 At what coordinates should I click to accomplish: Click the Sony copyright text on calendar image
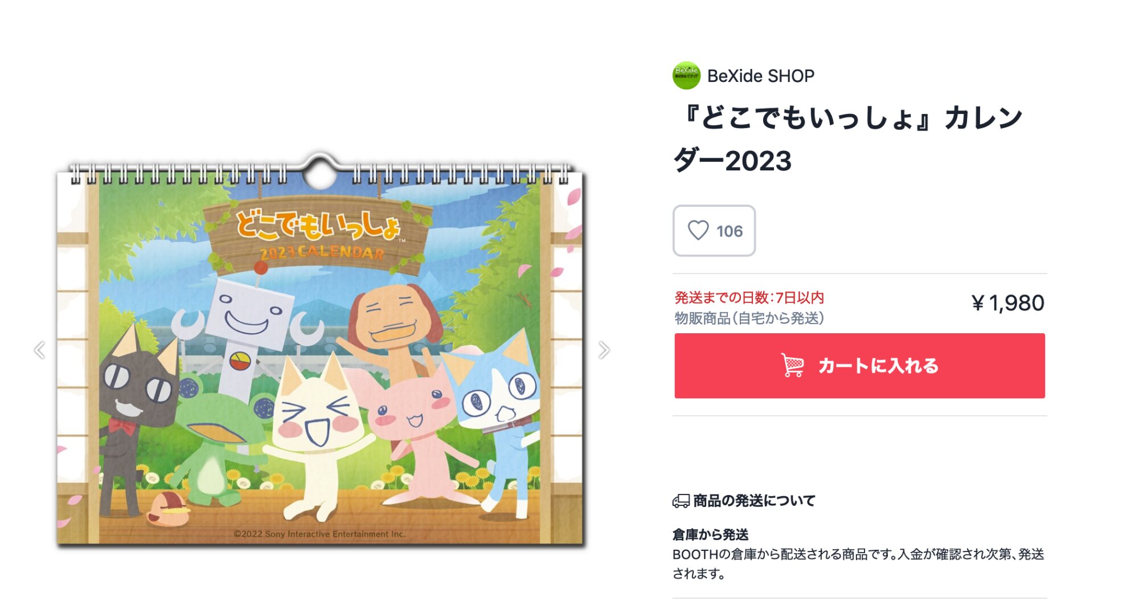pyautogui.click(x=319, y=534)
